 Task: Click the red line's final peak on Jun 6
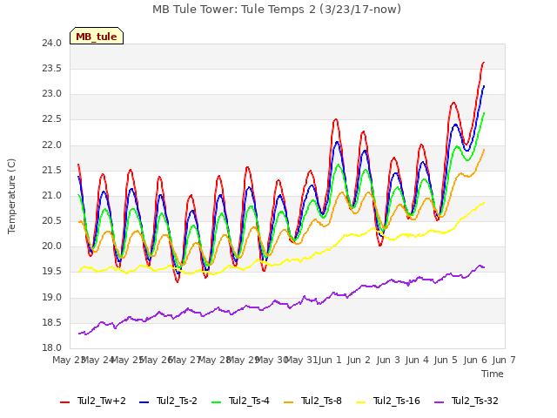484,63
